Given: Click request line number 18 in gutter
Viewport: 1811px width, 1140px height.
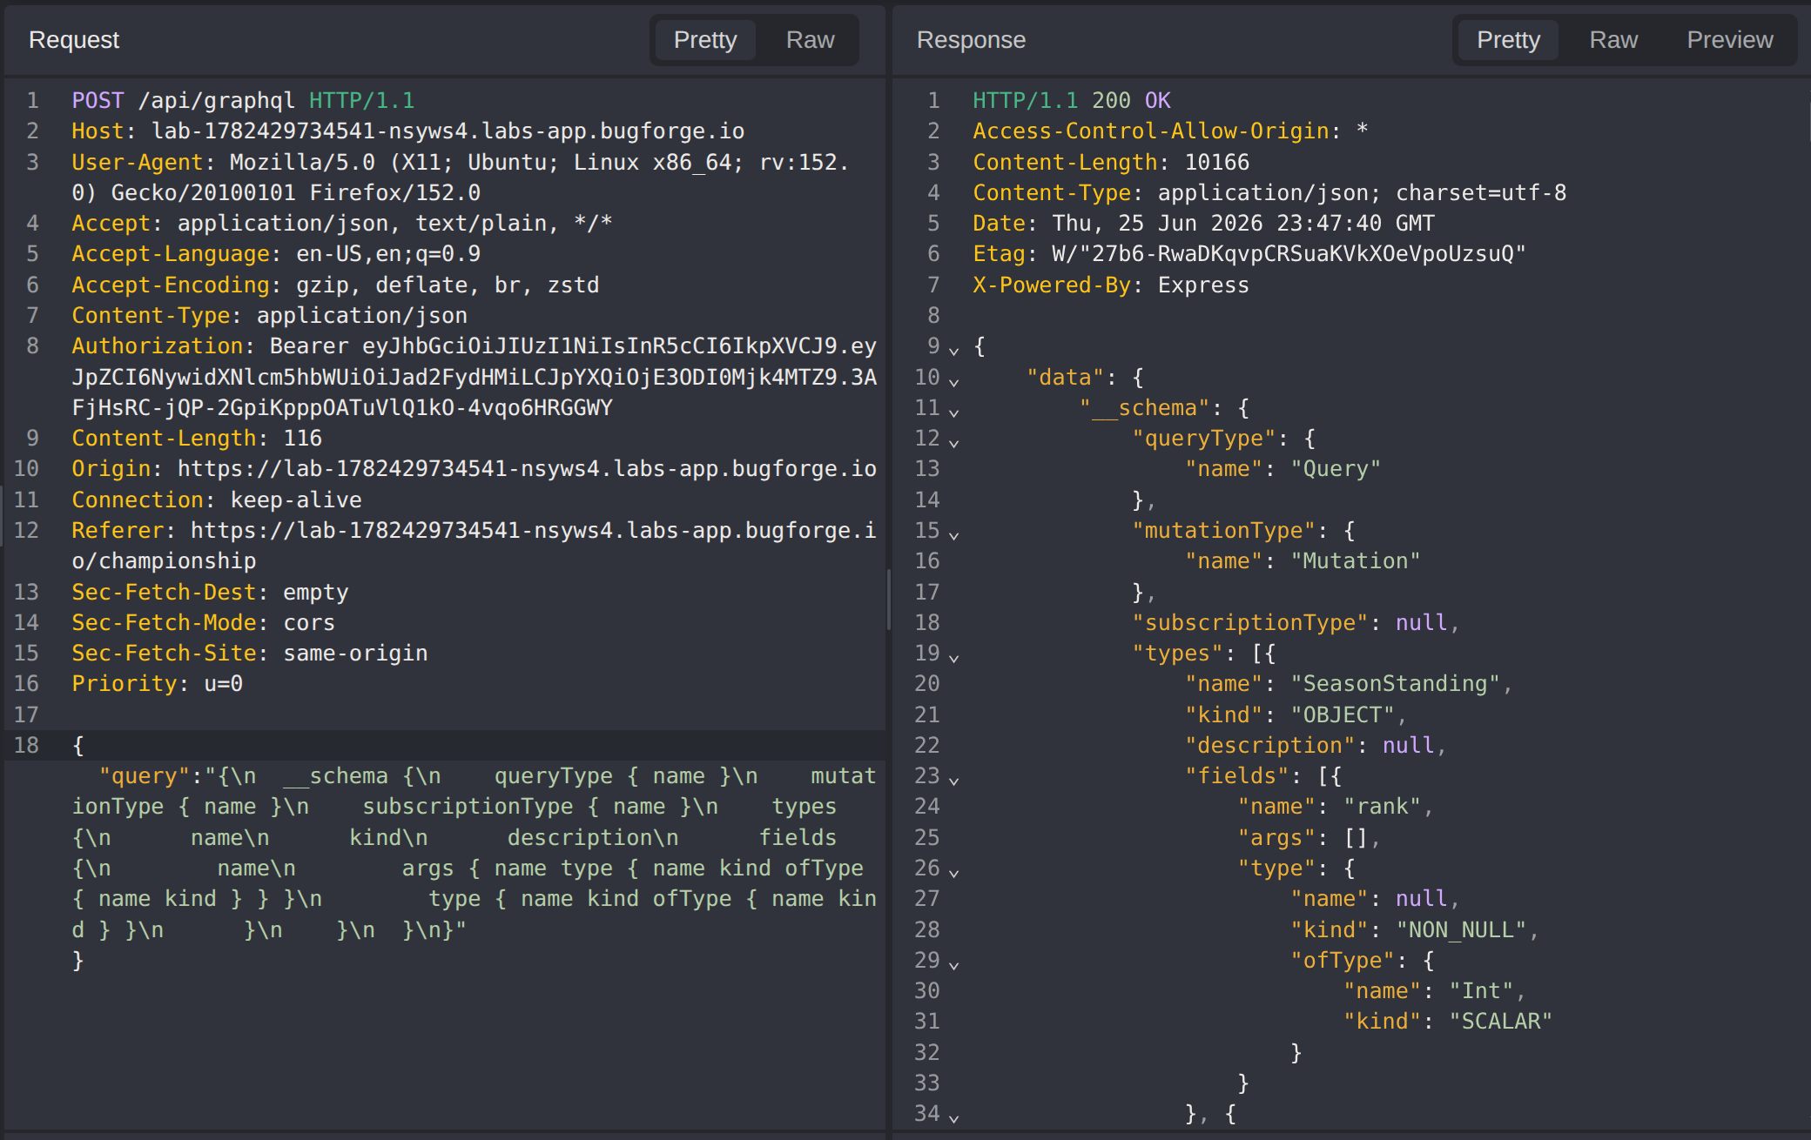Looking at the screenshot, I should (26, 745).
